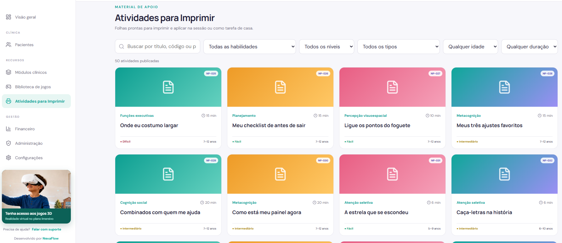Open Administração in sidebar
Screen dimensions: 562x243
[x=36, y=143]
